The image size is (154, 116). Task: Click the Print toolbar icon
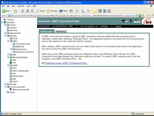coord(83,11)
